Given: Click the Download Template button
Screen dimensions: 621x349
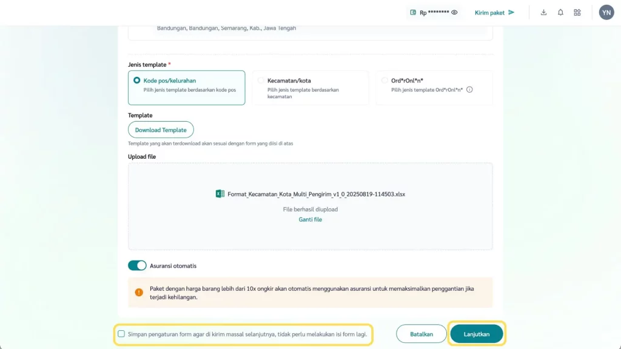Looking at the screenshot, I should tap(161, 130).
